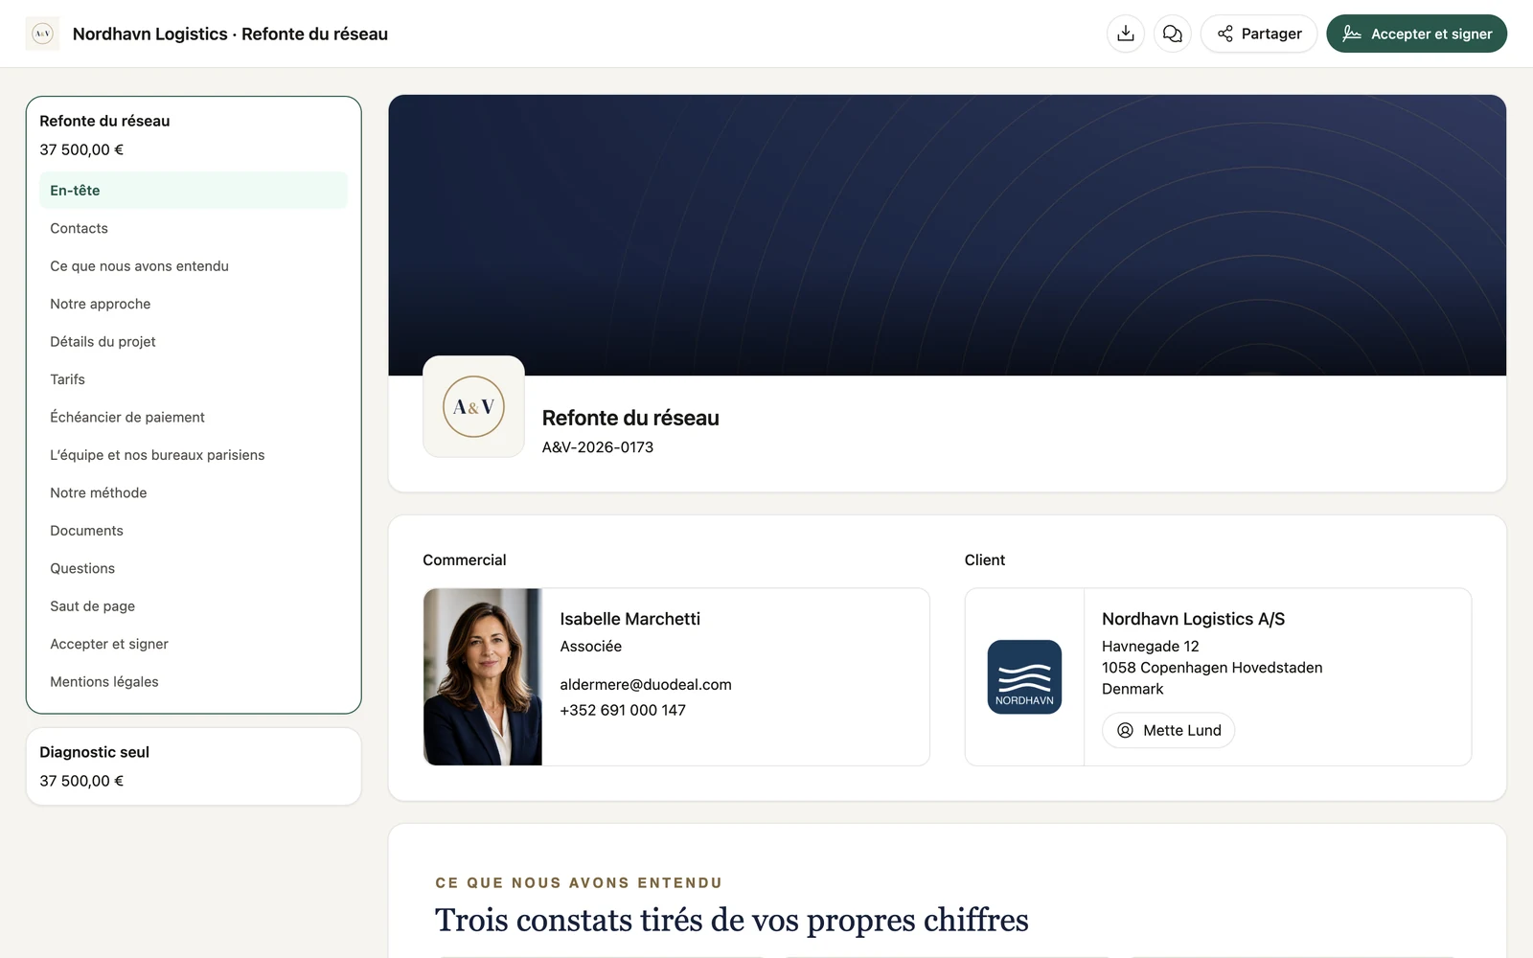1533x958 pixels.
Task: Go to Échéancier de paiement
Action: click(x=194, y=418)
